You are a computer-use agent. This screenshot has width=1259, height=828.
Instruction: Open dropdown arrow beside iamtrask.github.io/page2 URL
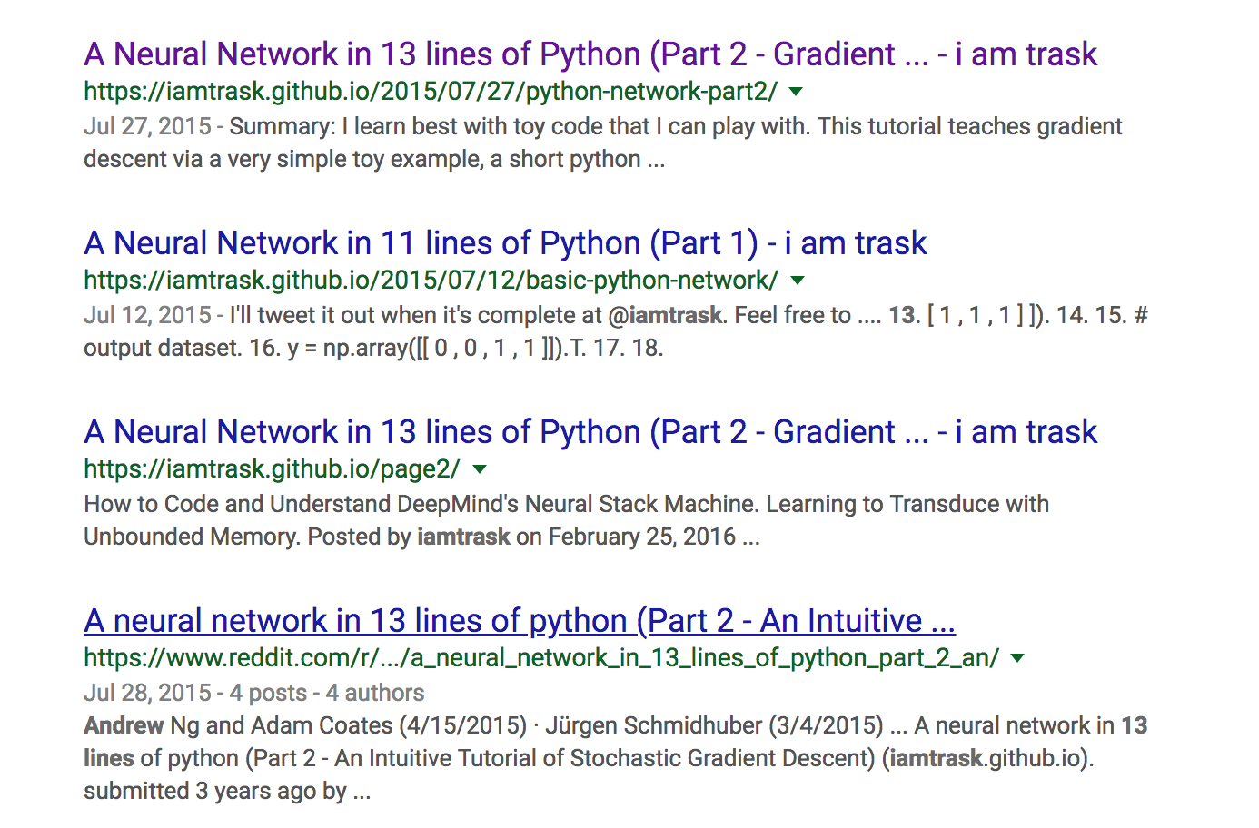tap(480, 469)
